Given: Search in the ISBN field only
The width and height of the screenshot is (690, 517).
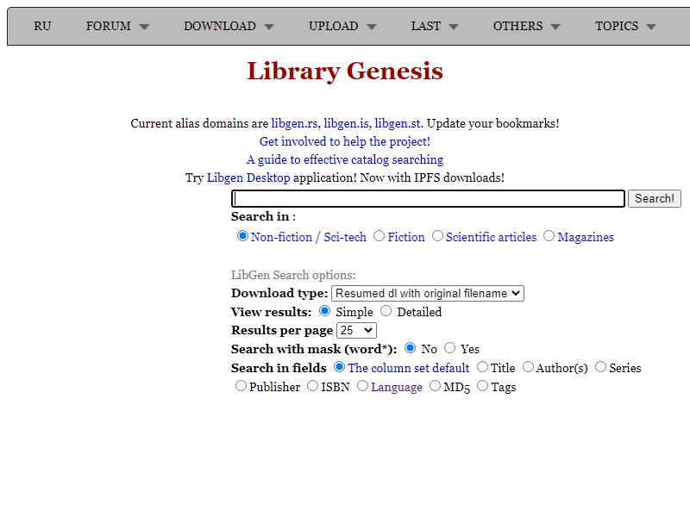Looking at the screenshot, I should pyautogui.click(x=313, y=386).
